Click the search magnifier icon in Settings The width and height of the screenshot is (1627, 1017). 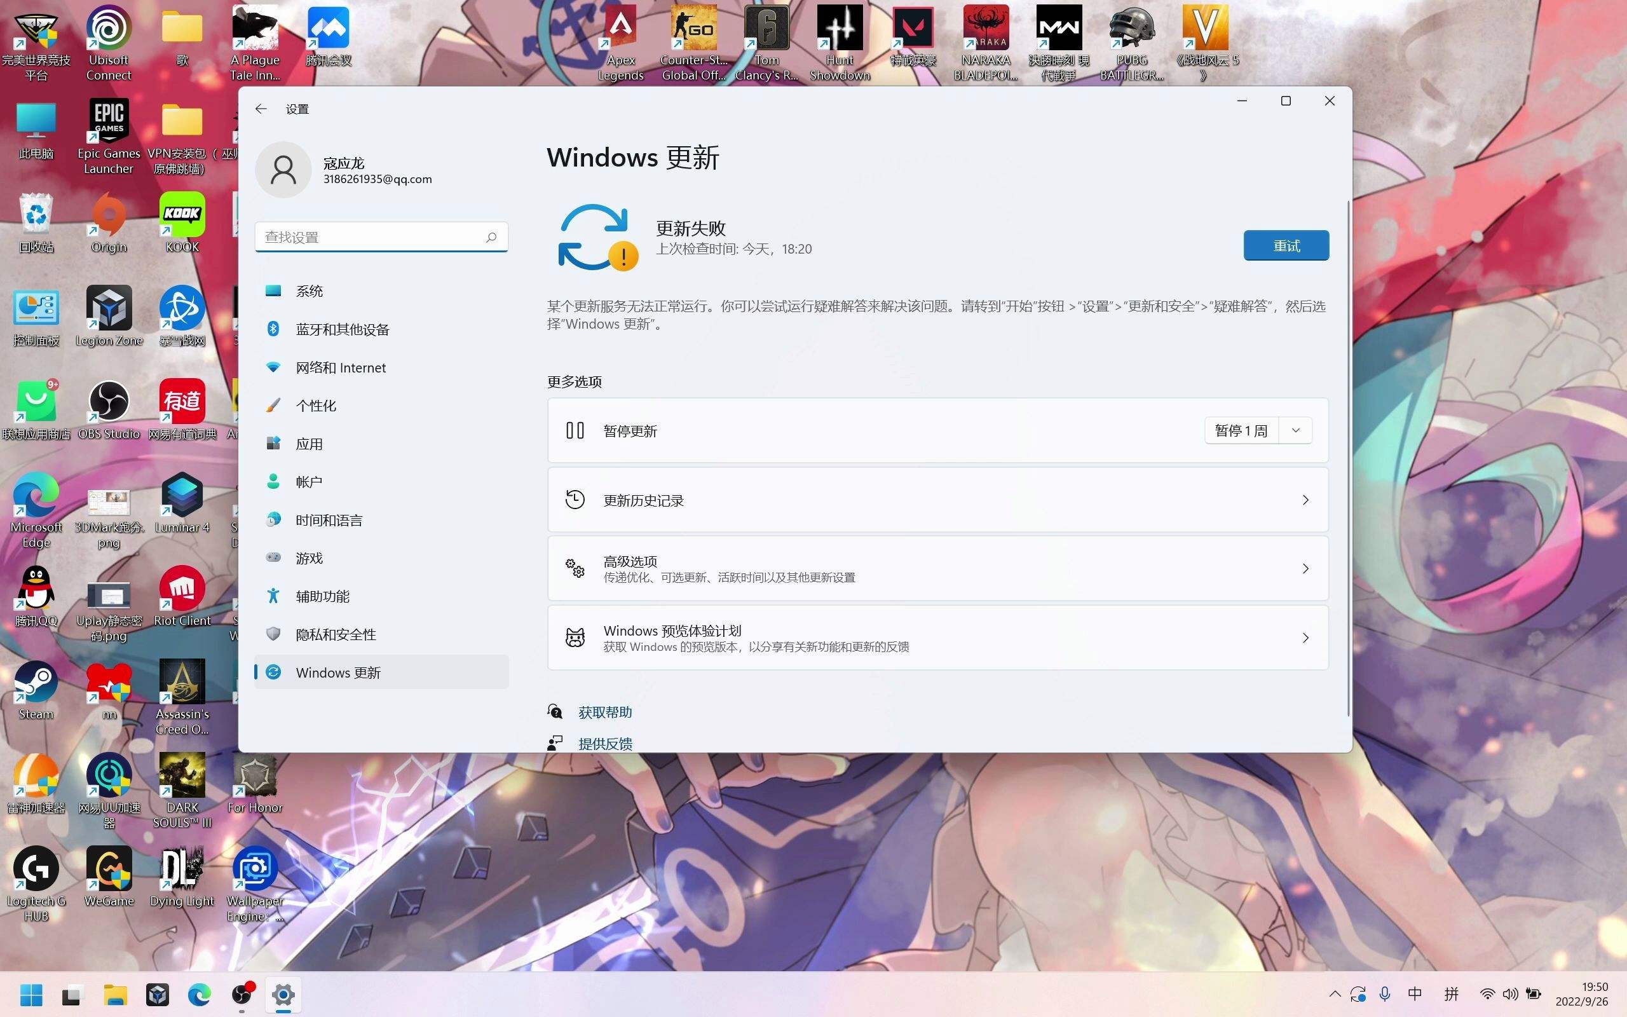(x=491, y=236)
